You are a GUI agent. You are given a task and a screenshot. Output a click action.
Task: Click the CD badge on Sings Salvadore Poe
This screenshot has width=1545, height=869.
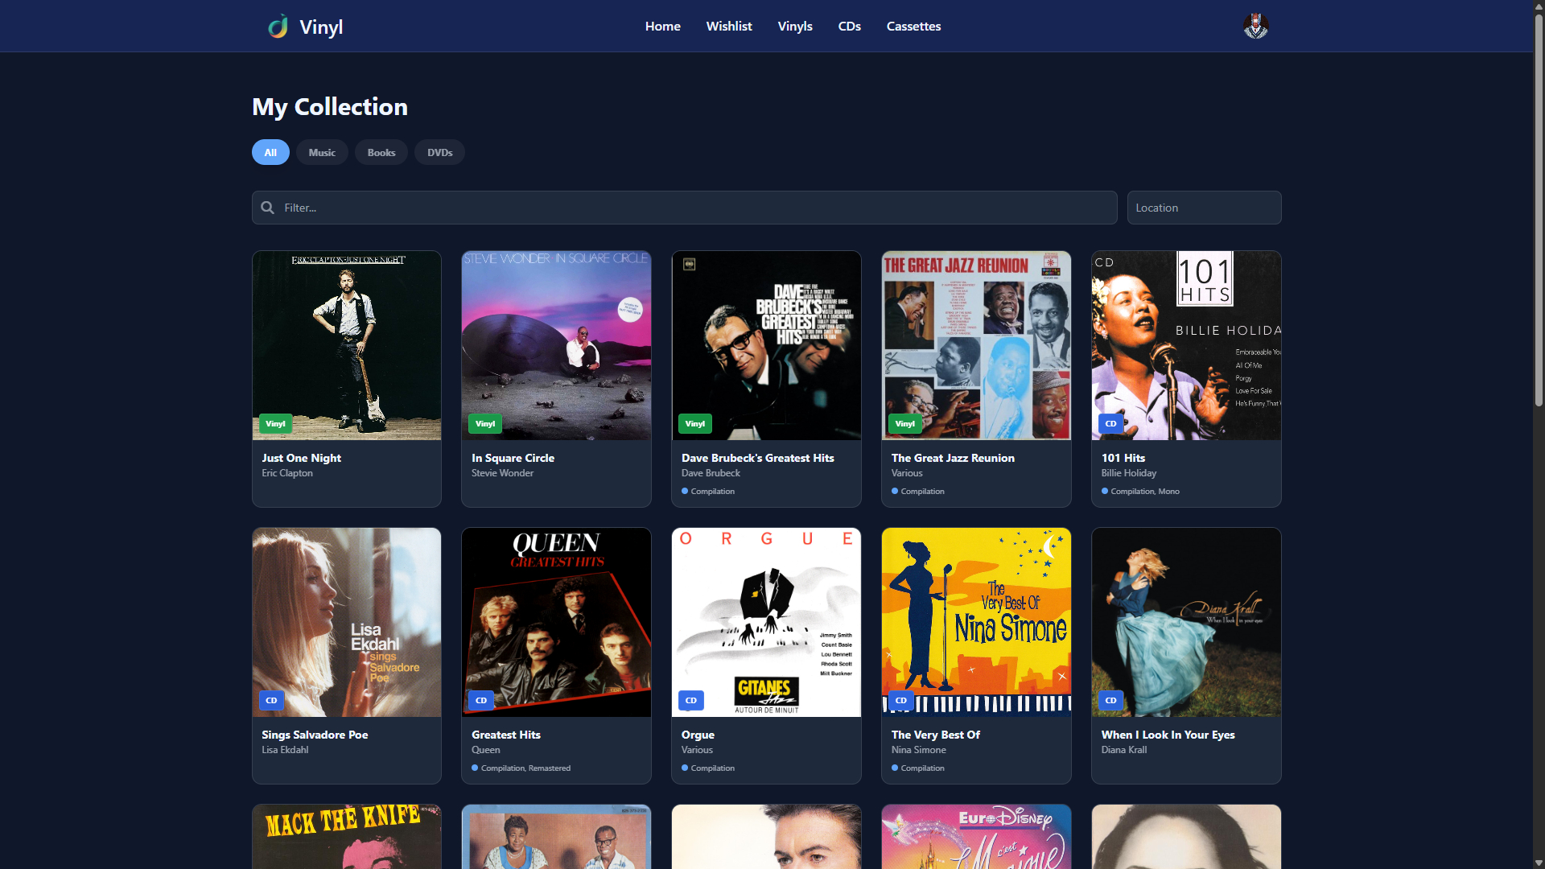pyautogui.click(x=271, y=701)
